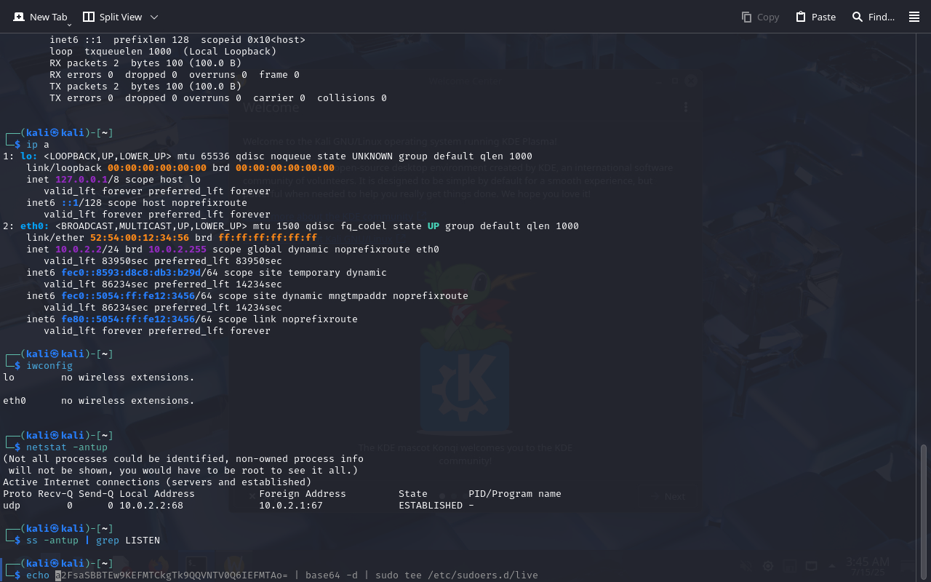The image size is (931, 582).
Task: Click the Copy toolbar button
Action: click(x=760, y=17)
